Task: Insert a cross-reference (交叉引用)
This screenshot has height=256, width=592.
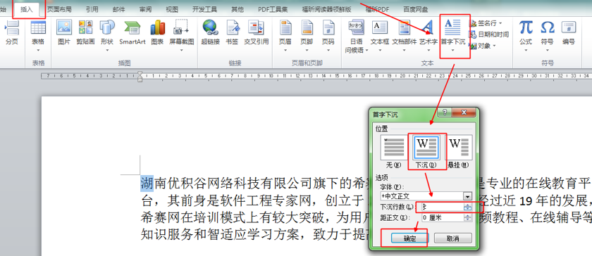Action: (257, 33)
